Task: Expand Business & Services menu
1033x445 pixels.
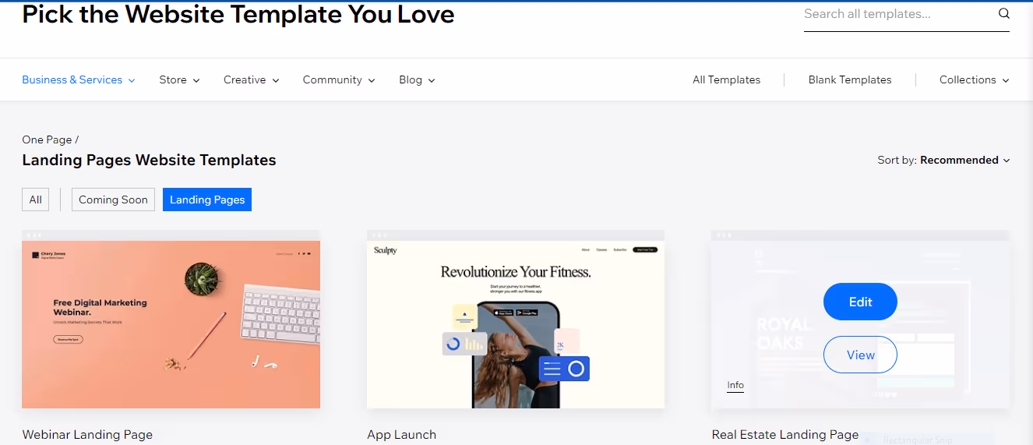Action: pos(79,79)
